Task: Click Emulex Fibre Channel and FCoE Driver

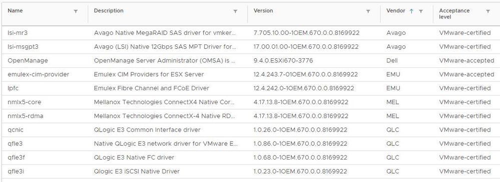Action: [152, 88]
